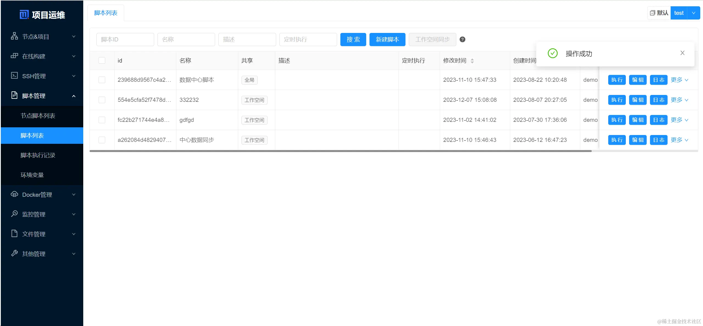Viewport: 703px width, 326px height.
Task: Open 更多 dropdown for 中心数据同步
Action: click(x=680, y=140)
